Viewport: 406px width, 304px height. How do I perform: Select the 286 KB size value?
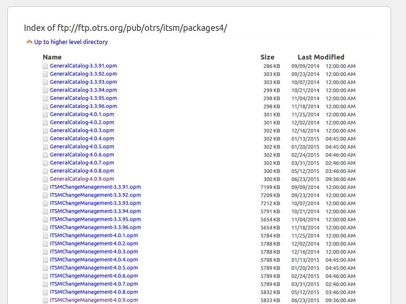pos(272,66)
